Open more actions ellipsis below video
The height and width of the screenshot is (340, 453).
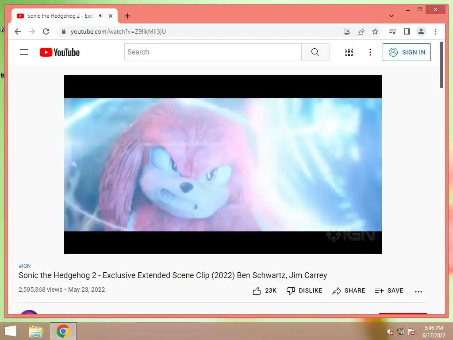click(418, 291)
